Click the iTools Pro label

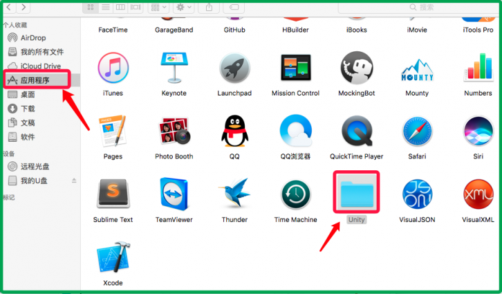point(478,30)
